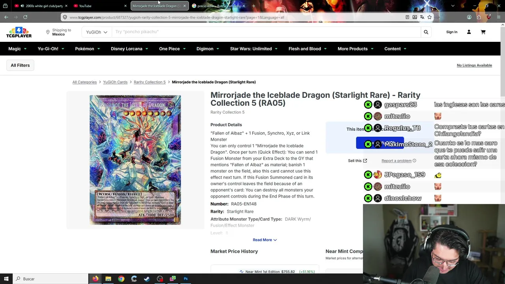Click the shipping location pin icon
505x284 pixels.
point(48,32)
